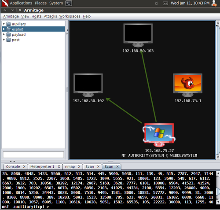Click the date and time clock

tap(190, 3)
